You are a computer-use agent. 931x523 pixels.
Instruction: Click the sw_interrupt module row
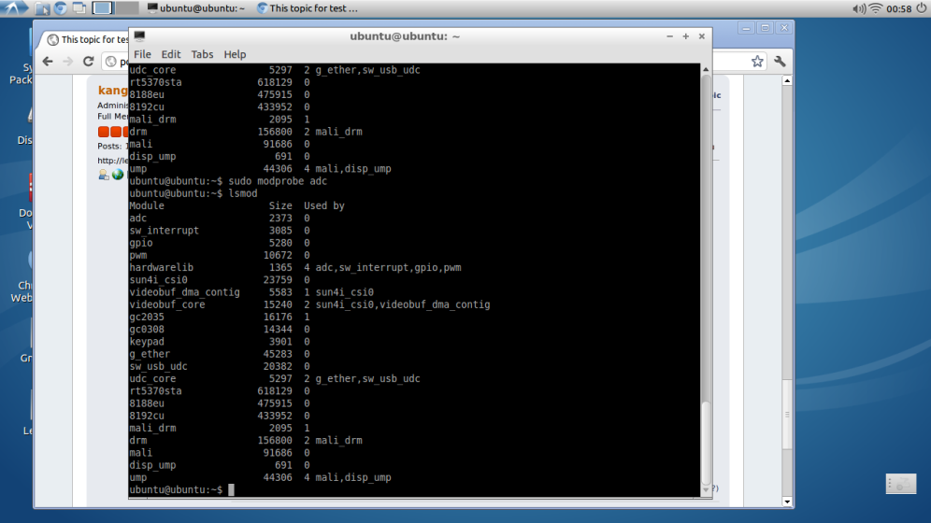220,231
